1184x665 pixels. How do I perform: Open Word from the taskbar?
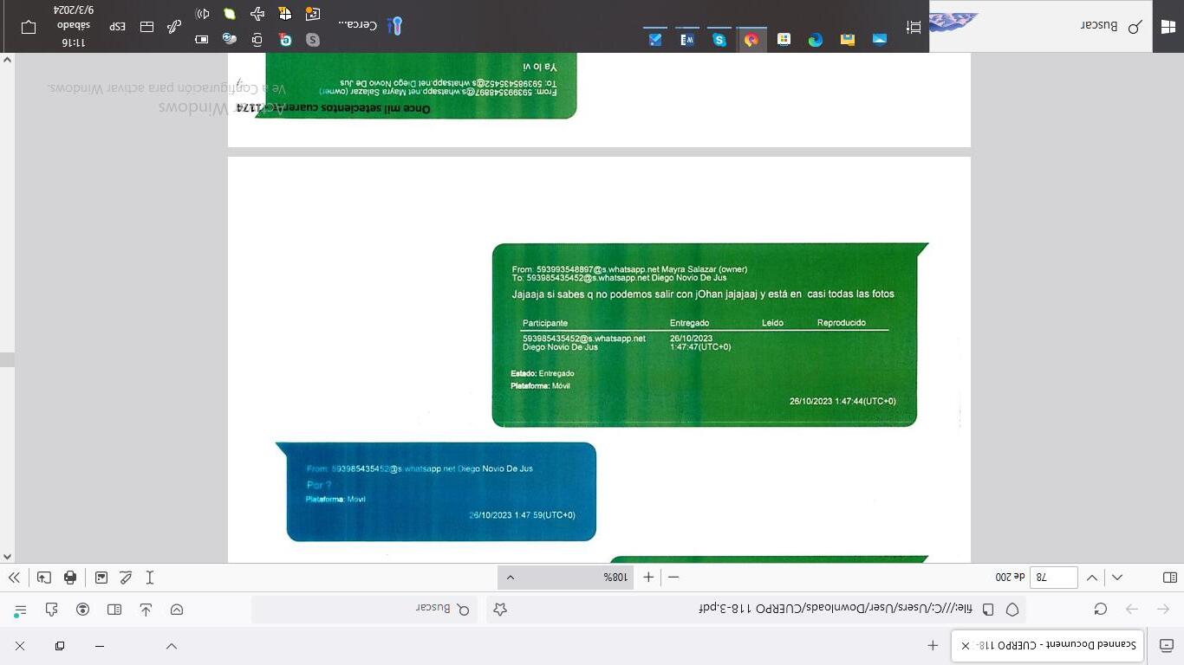pos(687,39)
